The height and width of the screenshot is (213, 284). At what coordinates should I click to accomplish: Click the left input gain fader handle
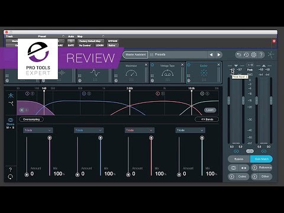[229, 100]
